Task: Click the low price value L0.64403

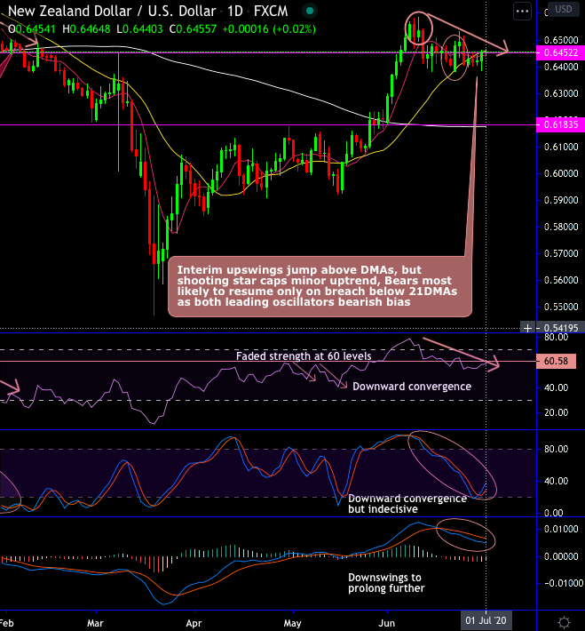Action: coord(139,29)
